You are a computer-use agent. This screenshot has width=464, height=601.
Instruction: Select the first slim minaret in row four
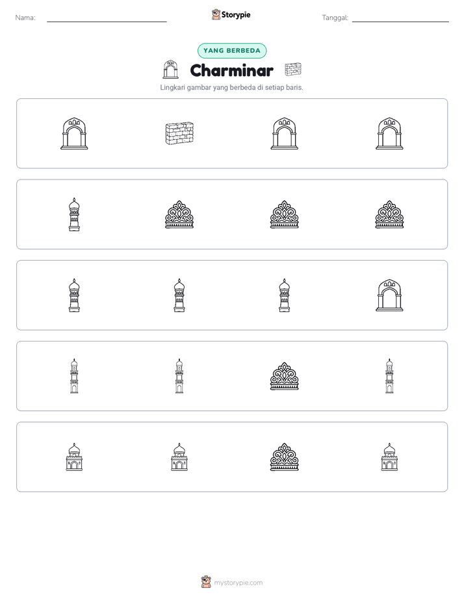pyautogui.click(x=74, y=376)
